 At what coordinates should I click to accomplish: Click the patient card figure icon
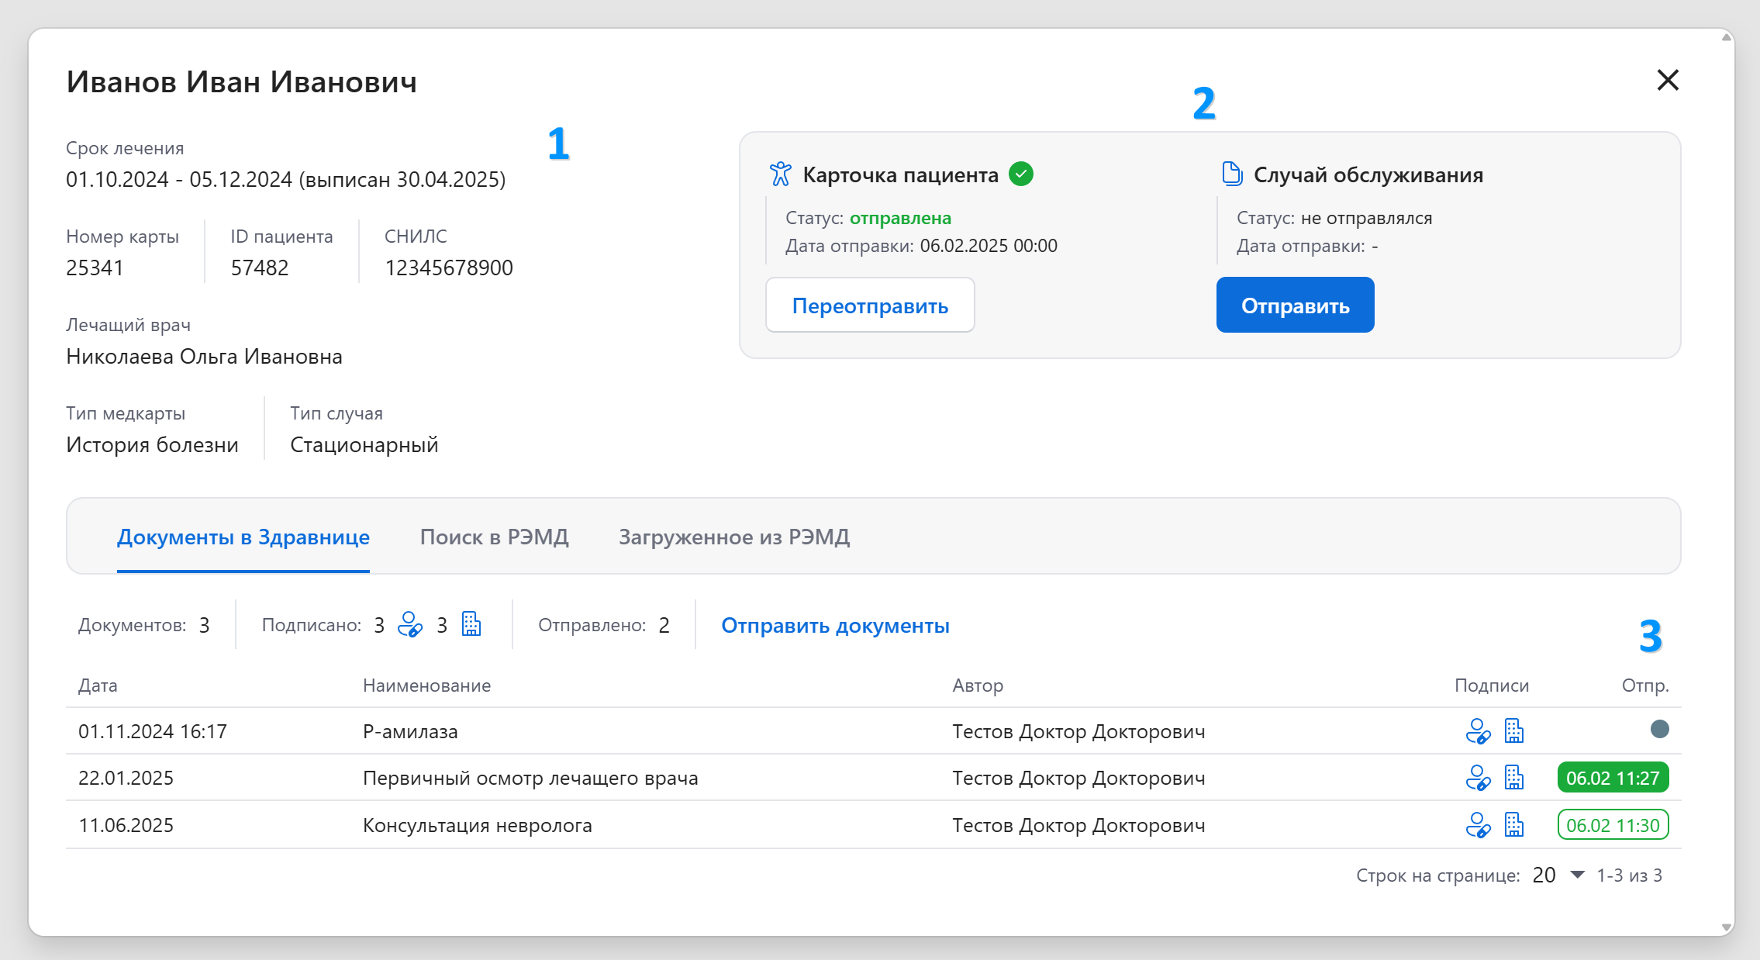click(780, 174)
